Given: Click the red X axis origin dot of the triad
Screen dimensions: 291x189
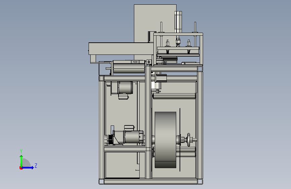Looking at the screenshot, I should (21, 168).
